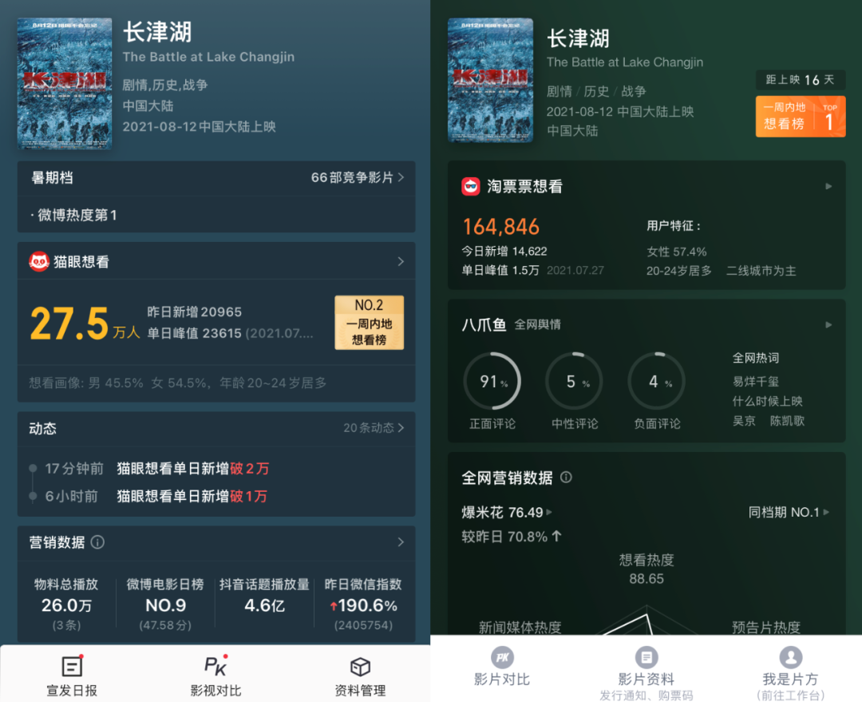Tap 女性 57.4% user feature
862x702 pixels.
[x=677, y=252]
